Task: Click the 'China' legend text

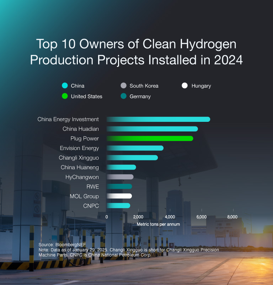Action: tap(77, 86)
